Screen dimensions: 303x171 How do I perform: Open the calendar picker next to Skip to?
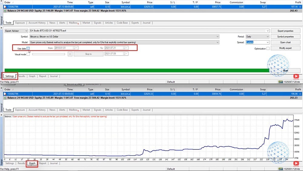[126, 54]
